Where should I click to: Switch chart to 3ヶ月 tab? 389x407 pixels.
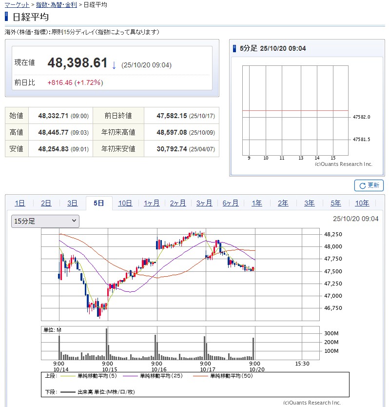204,203
